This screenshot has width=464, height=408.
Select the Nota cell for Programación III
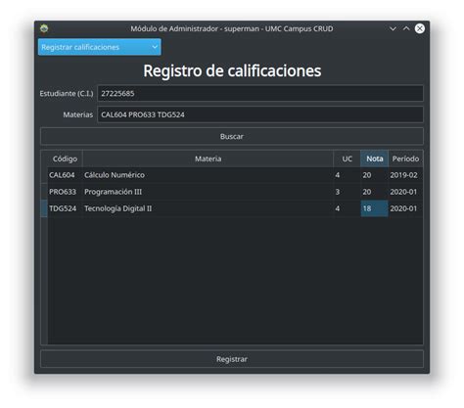click(x=374, y=192)
